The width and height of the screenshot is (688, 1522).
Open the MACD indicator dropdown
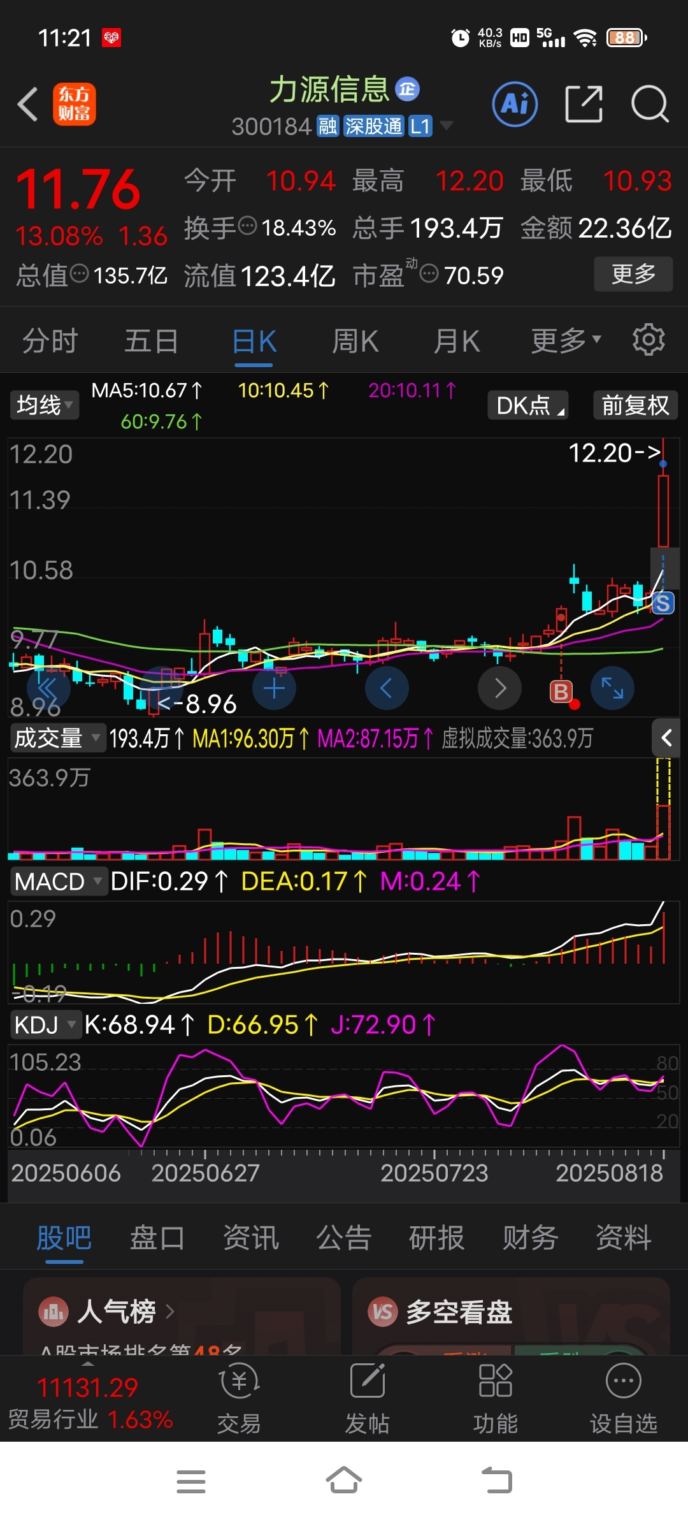pos(59,881)
